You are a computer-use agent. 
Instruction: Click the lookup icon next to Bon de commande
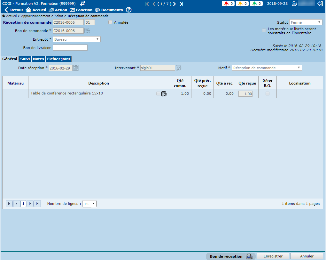click(x=87, y=31)
